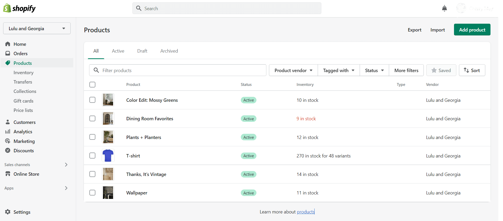Open user account avatar
Viewport: 503px width, 221px height.
coord(461,8)
